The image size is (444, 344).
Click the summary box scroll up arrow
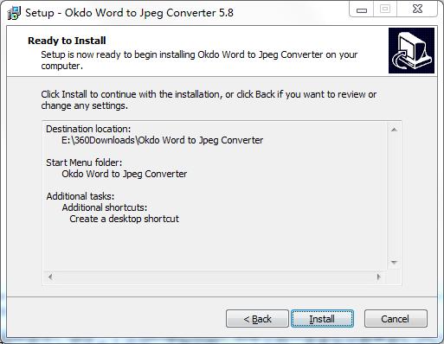[394, 130]
